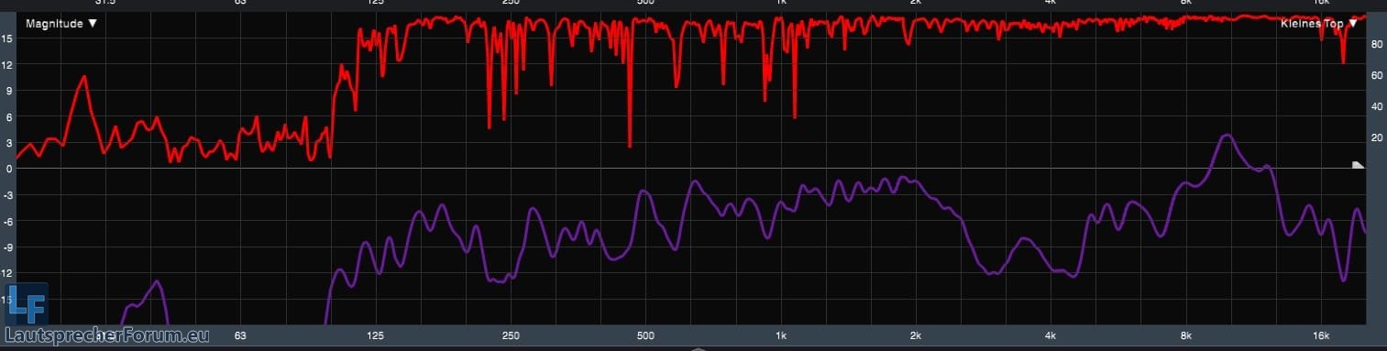Open the LautsprecherForum.eu watermark link
The width and height of the screenshot is (1387, 351).
(x=107, y=335)
